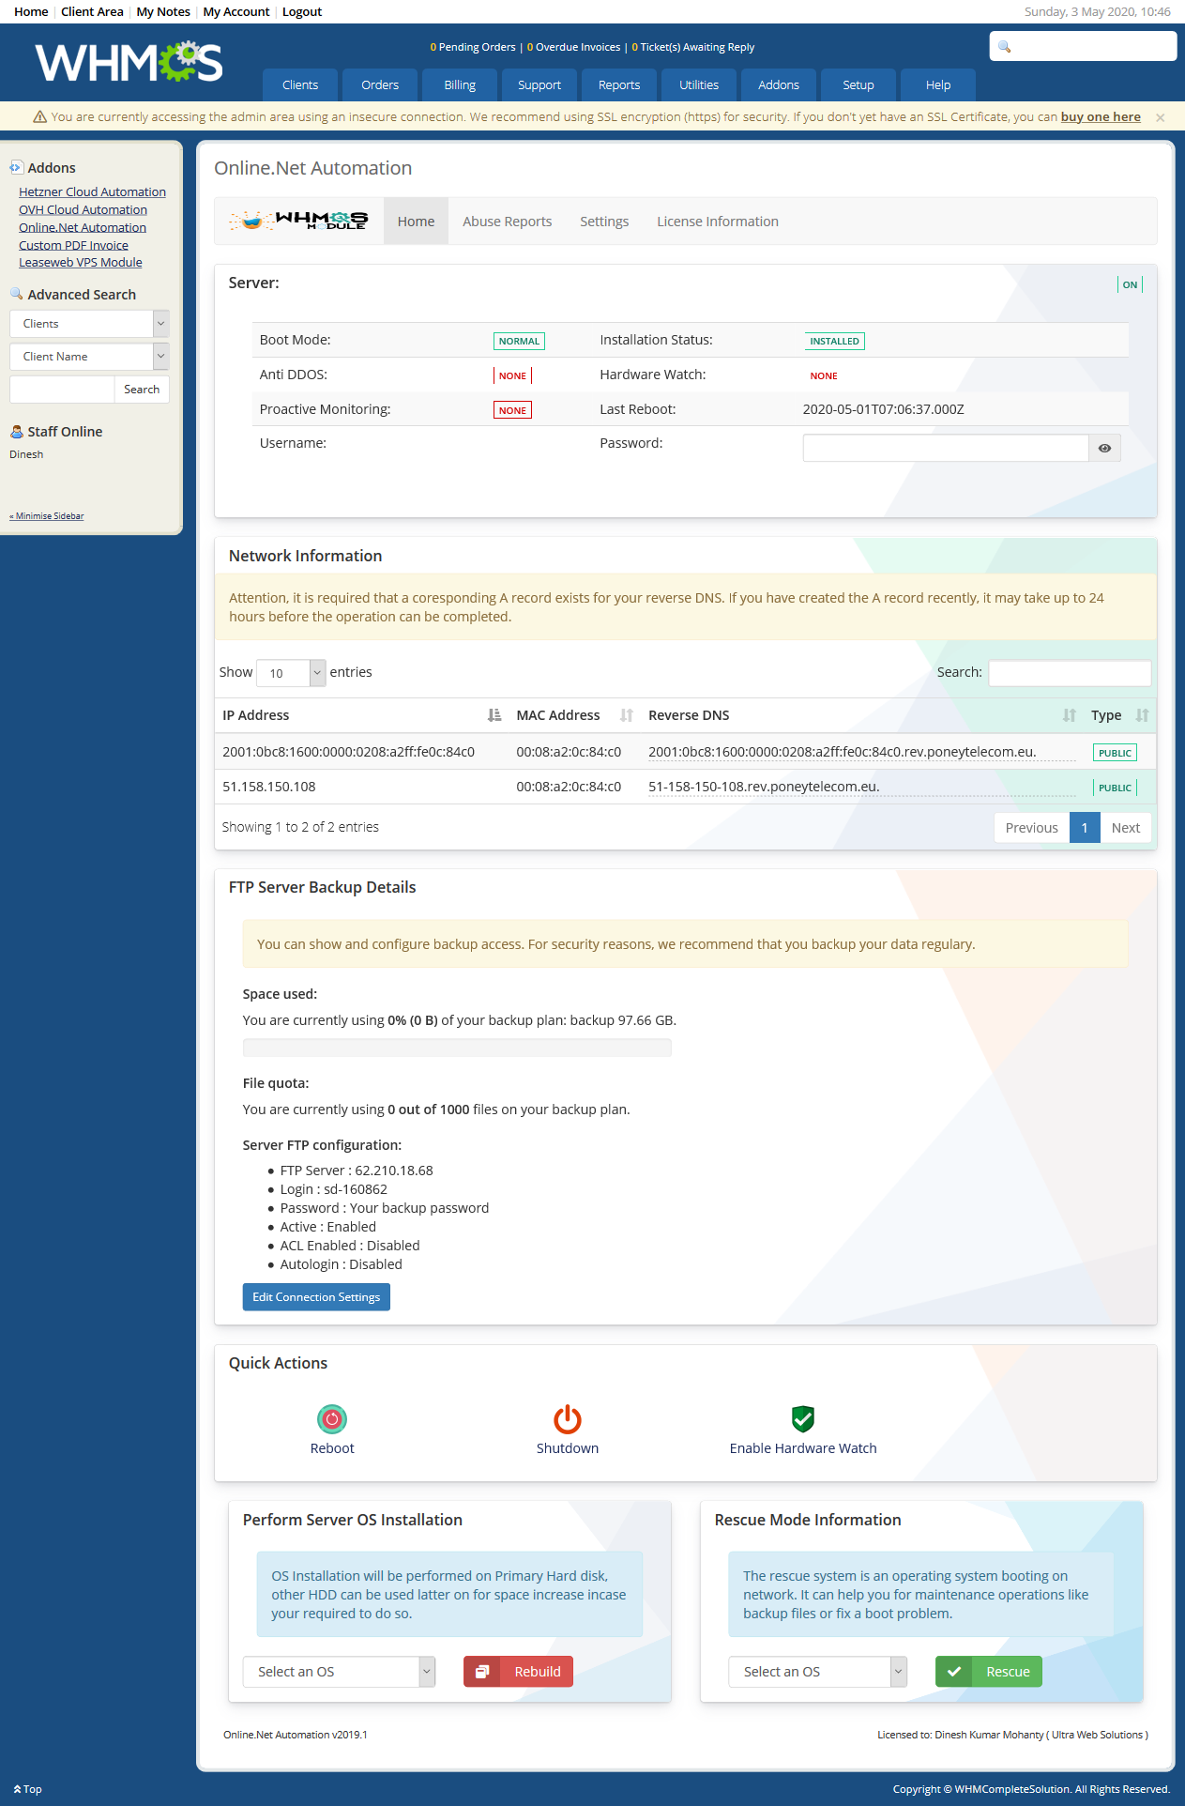Select page 1 in pagination
Viewport: 1185px width, 1806px height.
(x=1085, y=828)
